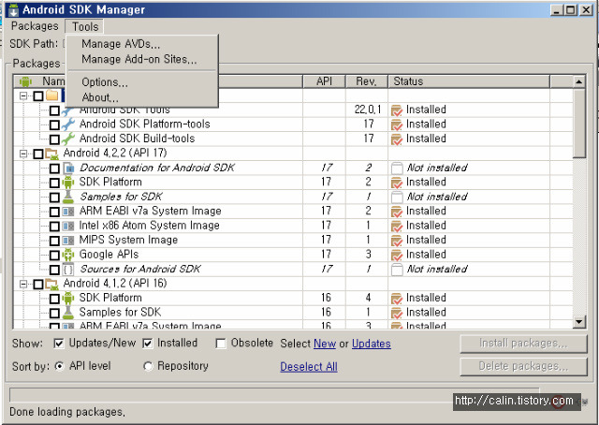Screen dimensions: 599x425
Task: Click the installed status icon for Platform-tools
Action: 397,125
